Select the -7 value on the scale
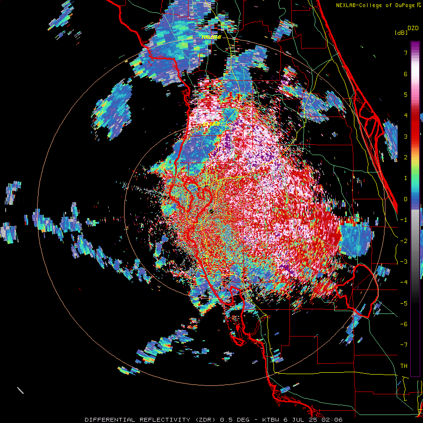The height and width of the screenshot is (423, 423). (404, 345)
